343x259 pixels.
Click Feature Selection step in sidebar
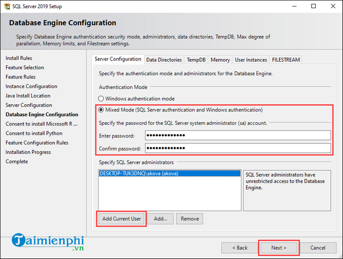click(x=24, y=68)
